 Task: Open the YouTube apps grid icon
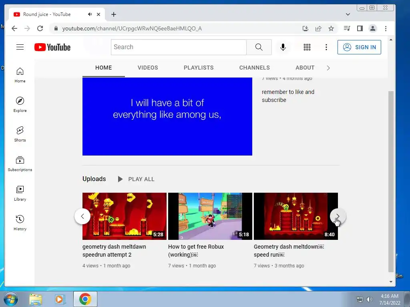(307, 47)
